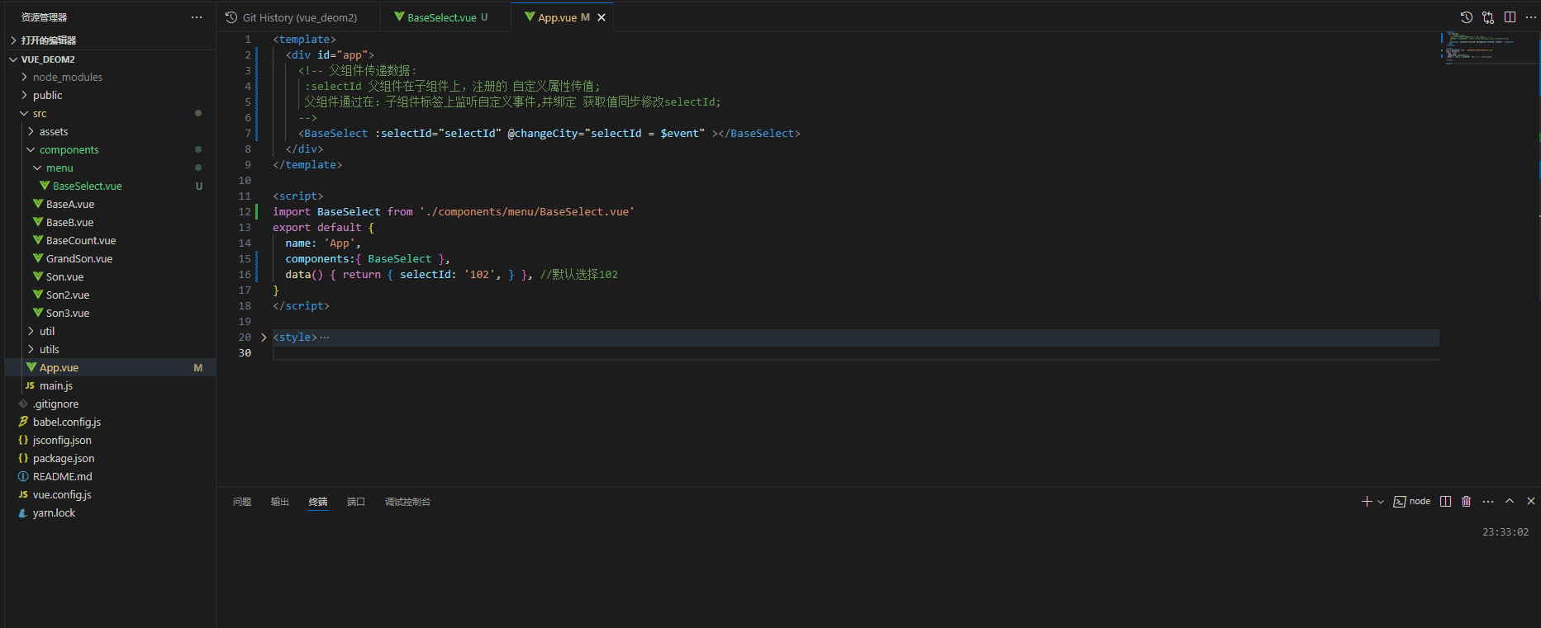This screenshot has height=628, width=1541.
Task: Open explorer panel more actions ellipsis
Action: (x=197, y=17)
